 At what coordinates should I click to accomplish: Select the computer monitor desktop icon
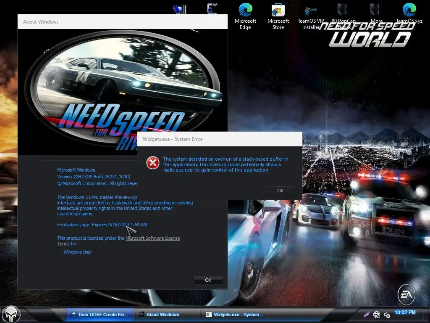(x=180, y=9)
